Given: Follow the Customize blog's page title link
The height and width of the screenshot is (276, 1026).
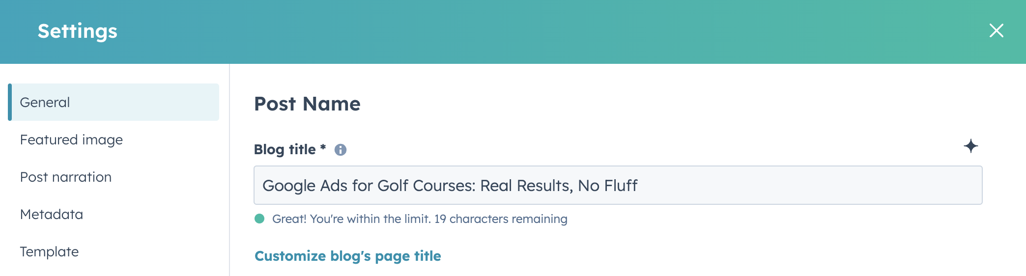Looking at the screenshot, I should [x=348, y=256].
